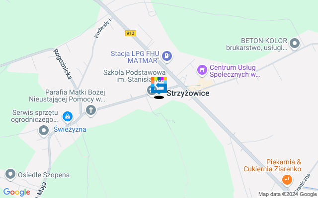This screenshot has height=198, width=318.
Task: Click the Szkoła Podstawowa im. Stanisława label
Action: [x=135, y=76]
